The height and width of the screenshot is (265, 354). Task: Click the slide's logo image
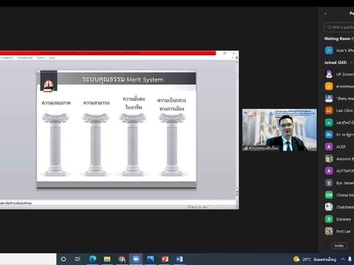49,81
